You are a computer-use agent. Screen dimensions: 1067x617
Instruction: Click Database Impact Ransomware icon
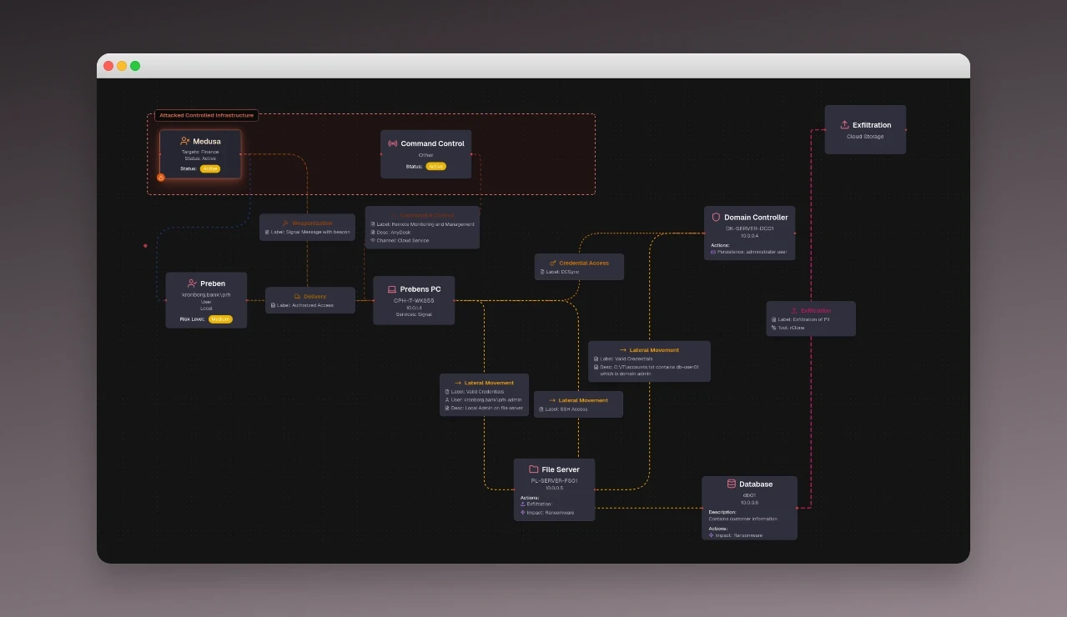tap(711, 535)
